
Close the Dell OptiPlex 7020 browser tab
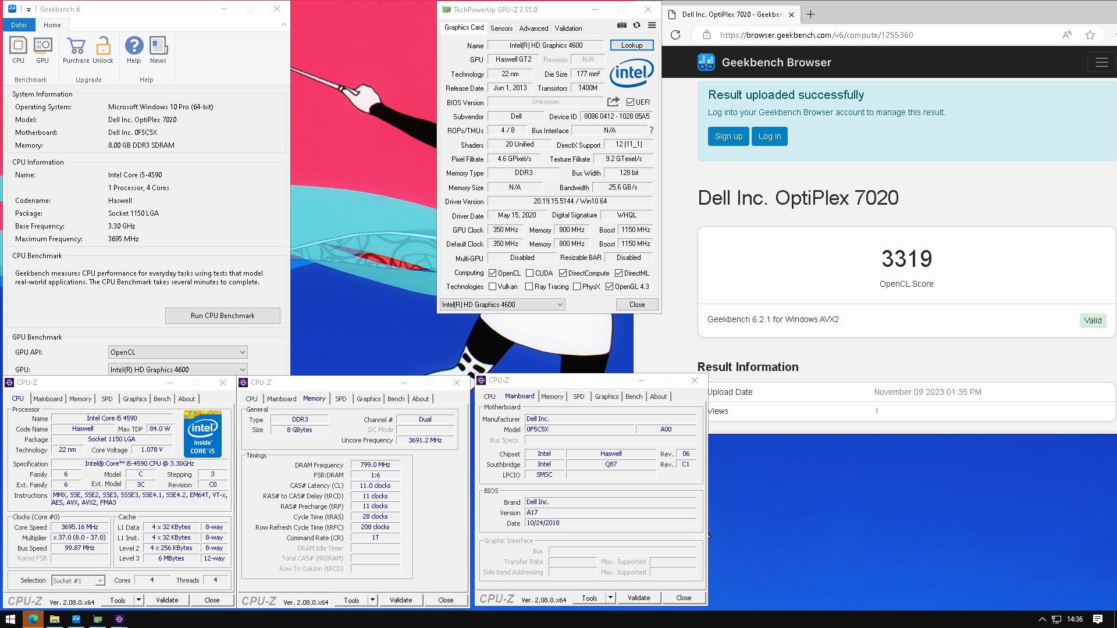point(791,15)
